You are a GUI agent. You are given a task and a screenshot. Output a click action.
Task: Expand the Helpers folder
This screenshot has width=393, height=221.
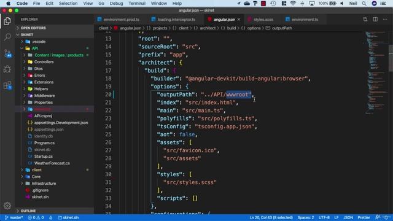coord(55,88)
